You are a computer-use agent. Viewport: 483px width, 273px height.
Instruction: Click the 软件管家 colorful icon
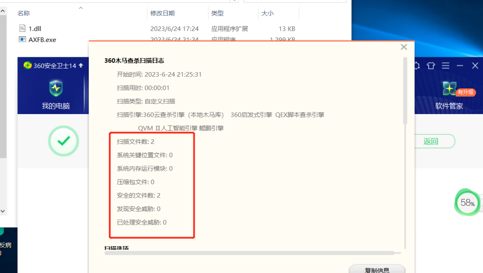449,88
